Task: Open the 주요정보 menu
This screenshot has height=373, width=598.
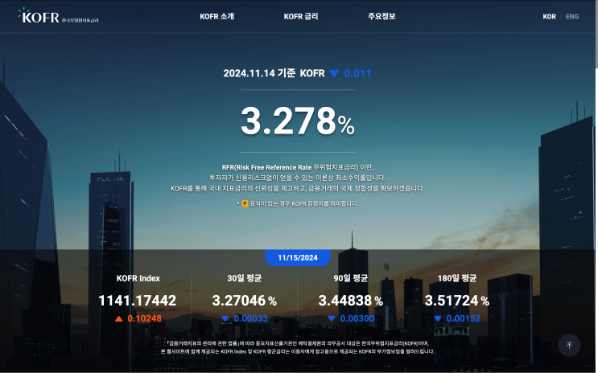Action: coord(381,16)
